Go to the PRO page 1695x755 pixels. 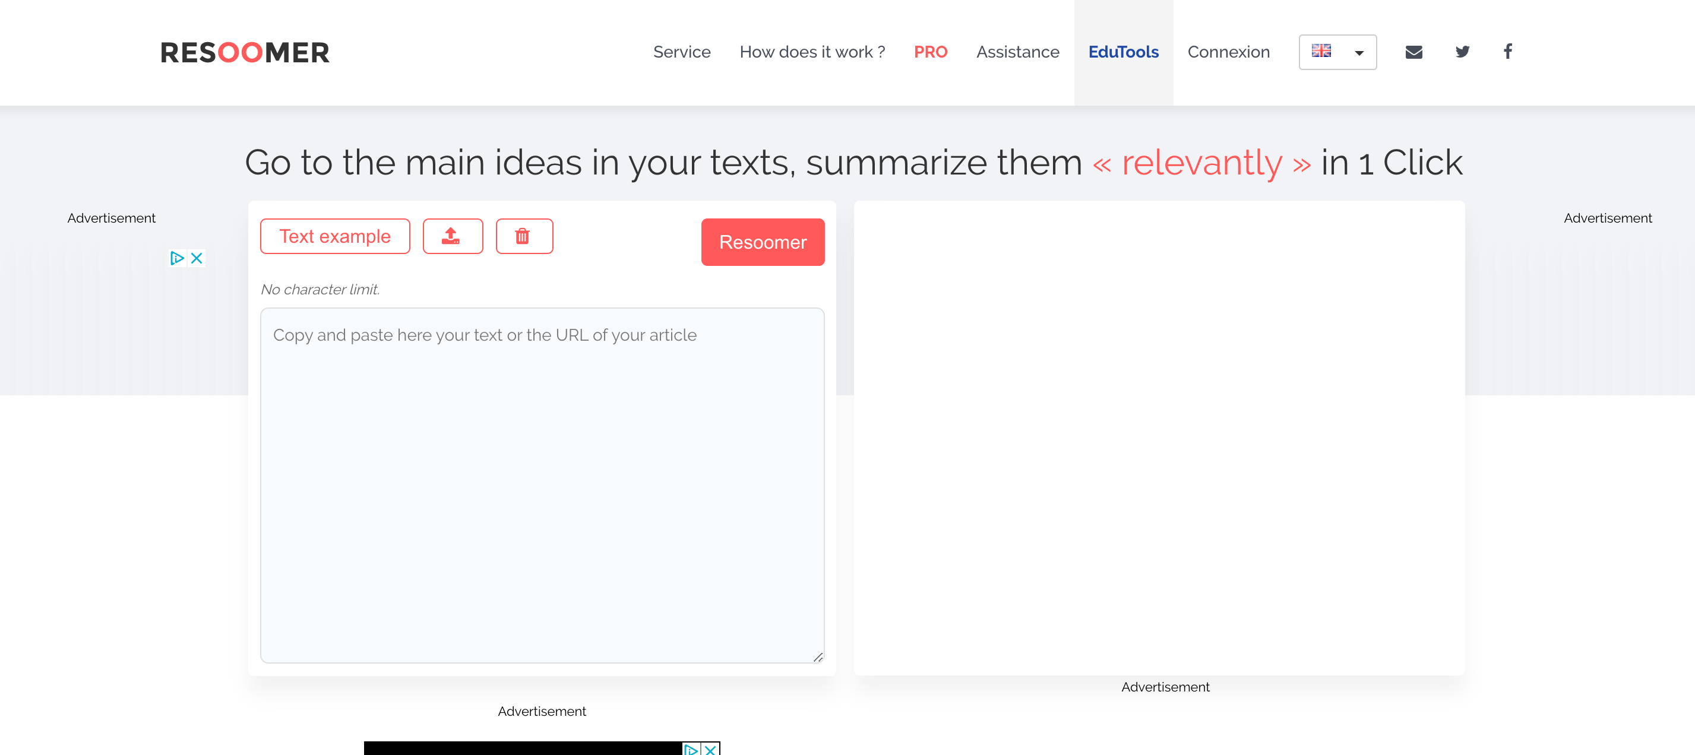point(931,52)
